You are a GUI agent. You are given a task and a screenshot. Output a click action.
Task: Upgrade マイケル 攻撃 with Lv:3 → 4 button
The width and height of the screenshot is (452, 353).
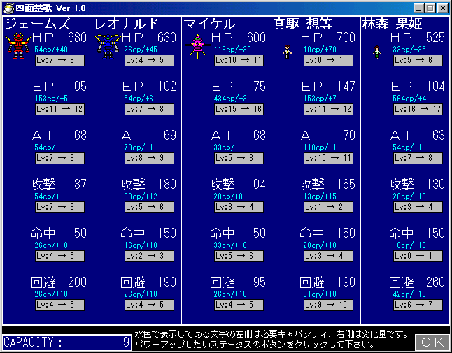[239, 208]
